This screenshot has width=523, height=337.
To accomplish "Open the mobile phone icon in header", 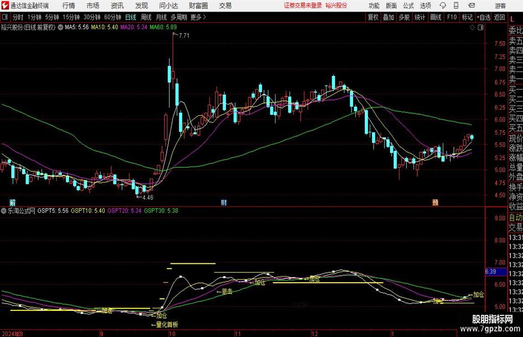I will [456, 6].
